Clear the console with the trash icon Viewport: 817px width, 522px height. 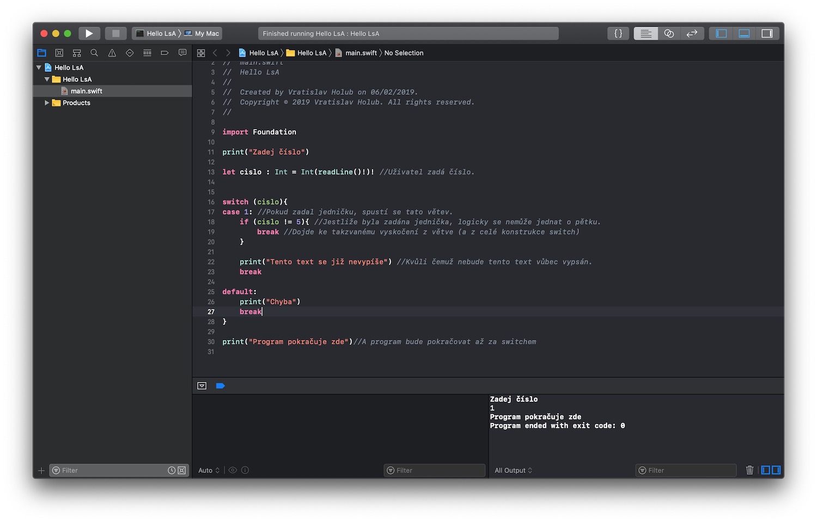[750, 470]
